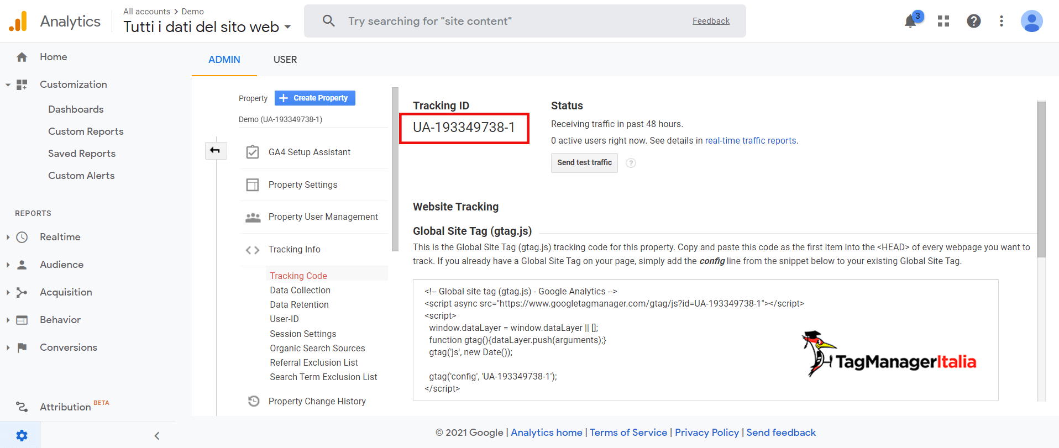Screen dimensions: 1059x448
Task: Open the Privacy Policy link
Action: (707, 433)
